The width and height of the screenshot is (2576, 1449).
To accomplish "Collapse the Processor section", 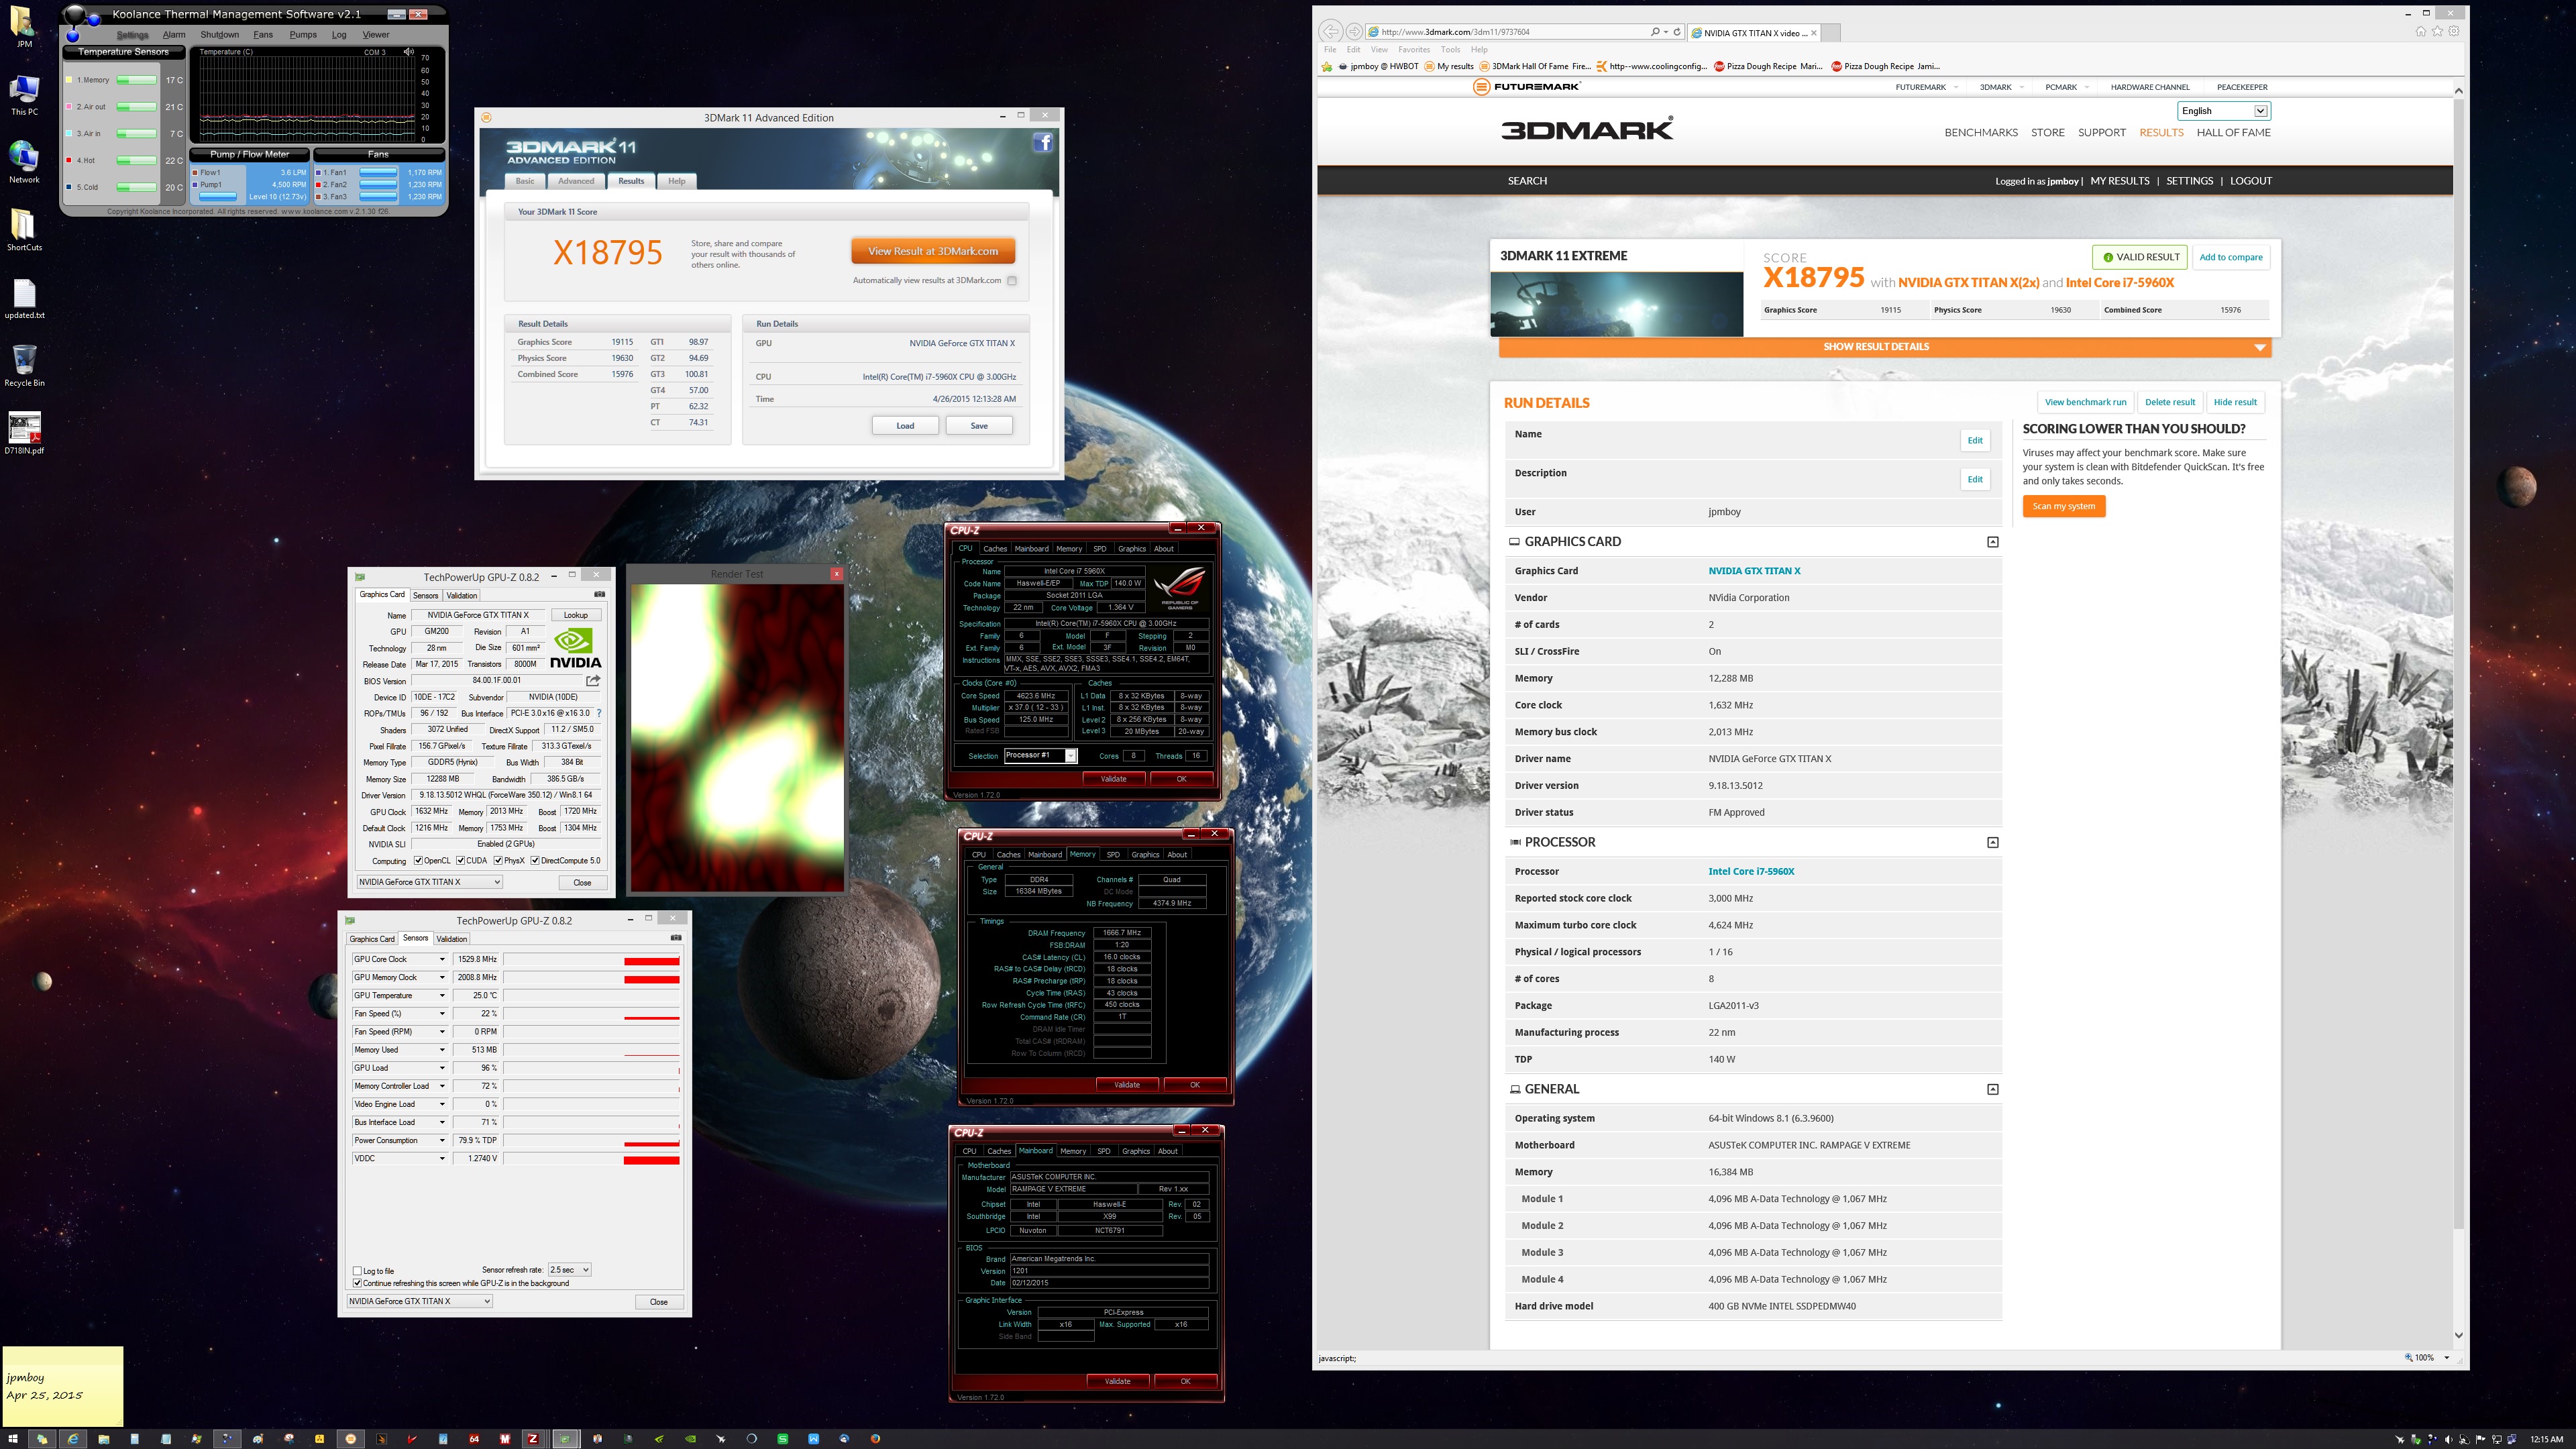I will pyautogui.click(x=1992, y=843).
